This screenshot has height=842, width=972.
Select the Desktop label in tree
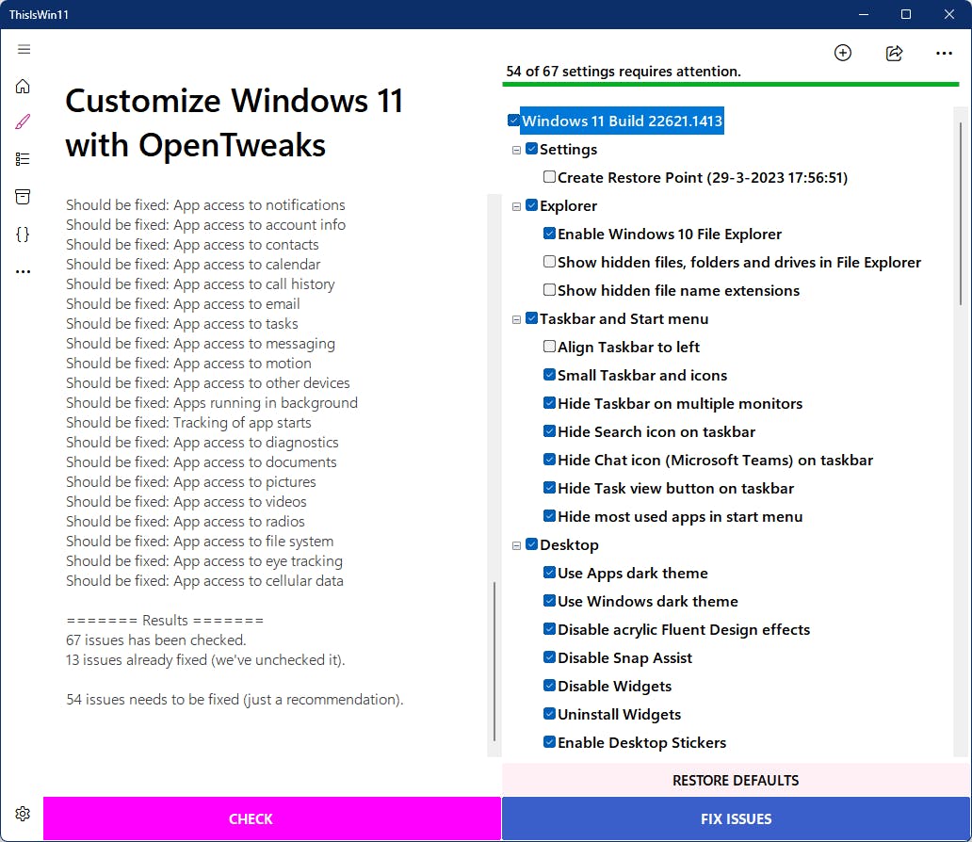coord(569,544)
